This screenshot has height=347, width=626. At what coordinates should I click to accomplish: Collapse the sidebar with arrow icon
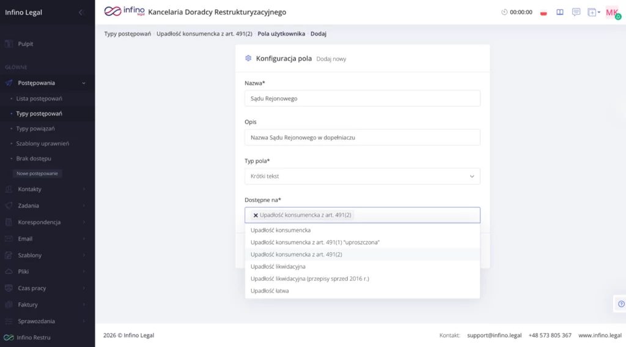coord(81,12)
